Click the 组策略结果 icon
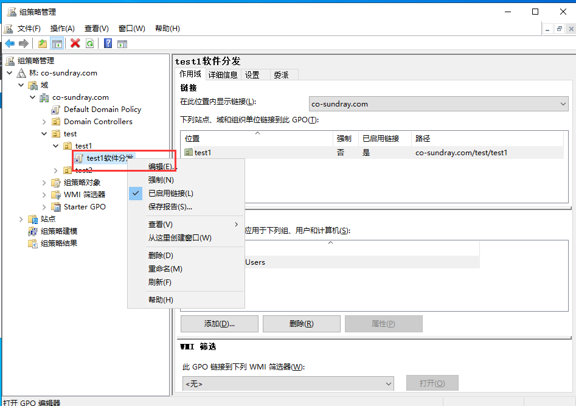Image resolution: width=576 pixels, height=406 pixels. (33, 243)
